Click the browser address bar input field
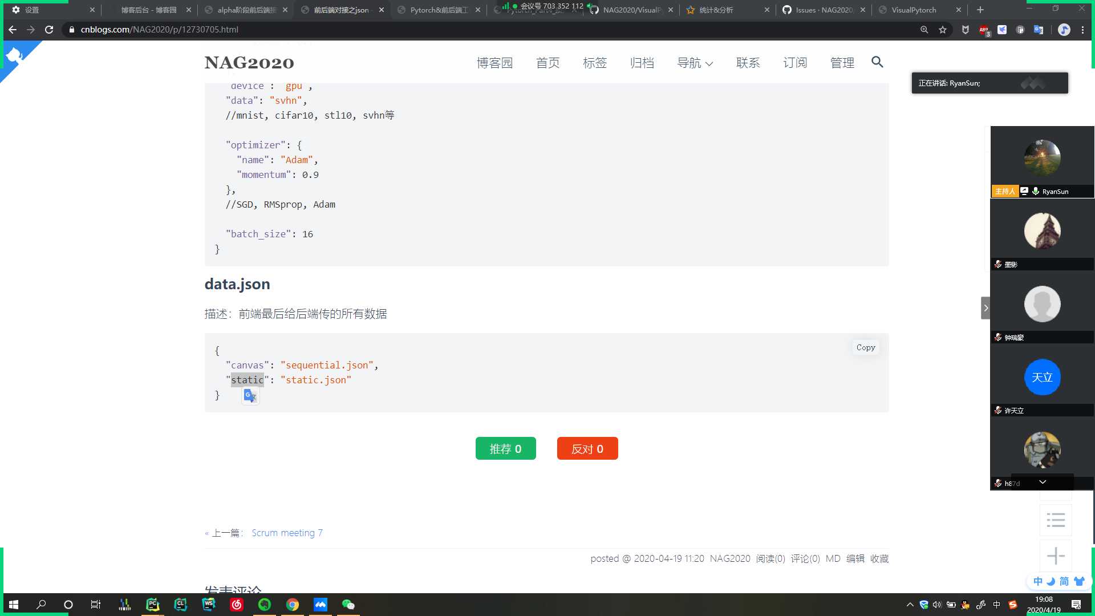The height and width of the screenshot is (616, 1095). coord(497,29)
